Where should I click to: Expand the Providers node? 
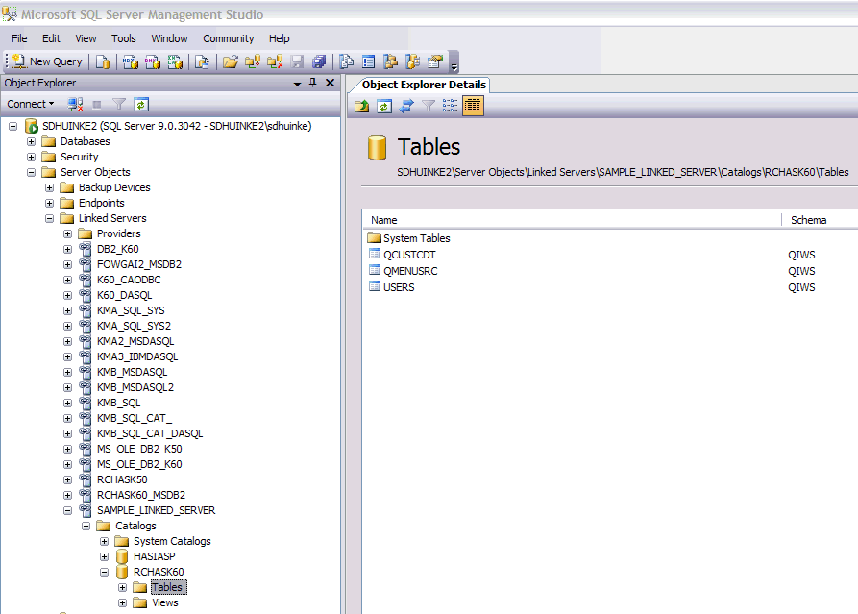click(68, 233)
